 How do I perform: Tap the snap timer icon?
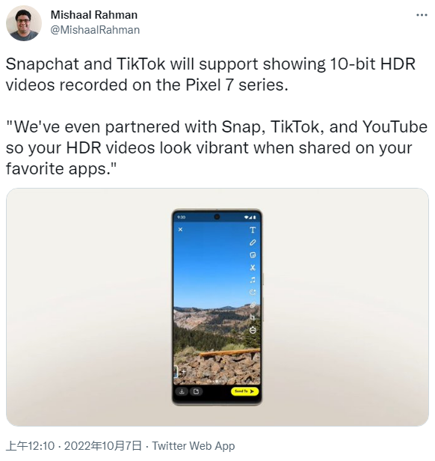pos(253,330)
